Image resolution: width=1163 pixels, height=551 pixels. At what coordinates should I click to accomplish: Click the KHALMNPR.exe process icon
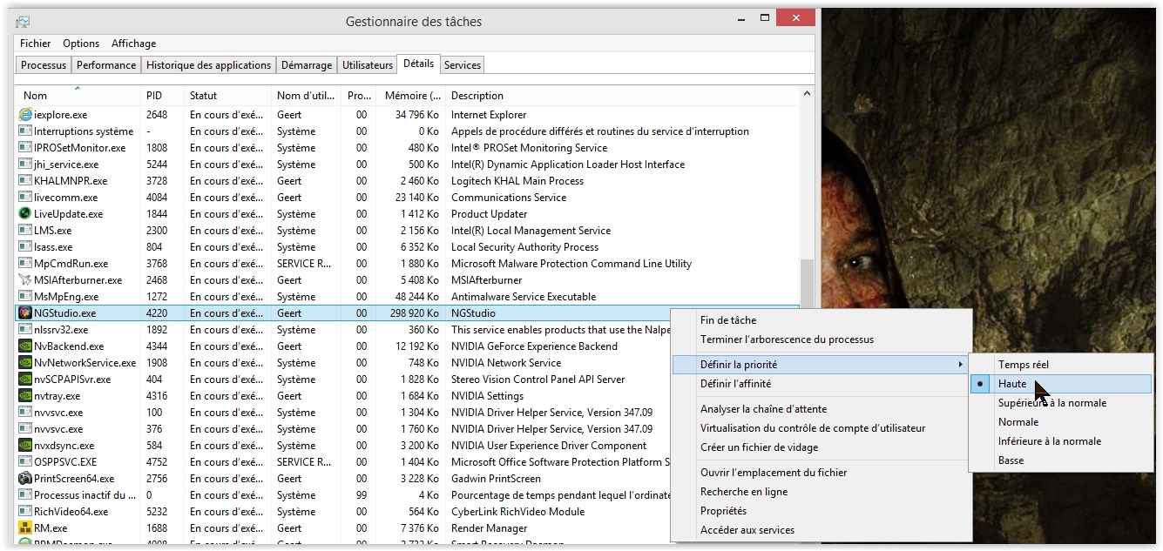25,180
